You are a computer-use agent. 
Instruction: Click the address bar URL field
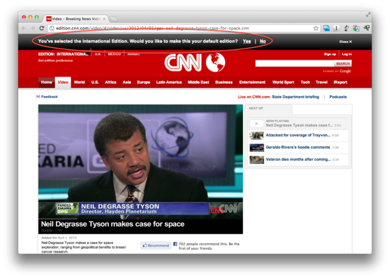tap(181, 29)
